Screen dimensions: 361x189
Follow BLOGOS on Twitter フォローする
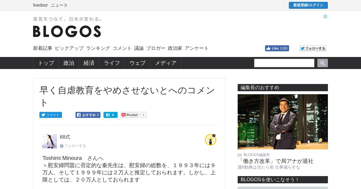pos(313,48)
